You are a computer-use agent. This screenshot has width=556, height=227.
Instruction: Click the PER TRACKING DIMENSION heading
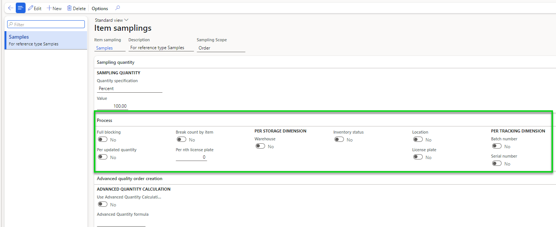[518, 131]
